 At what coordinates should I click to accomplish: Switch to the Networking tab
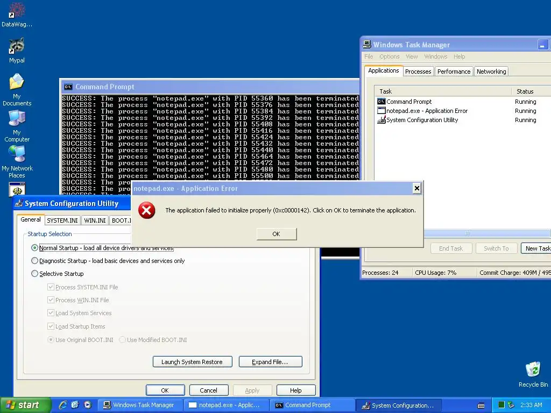[x=491, y=72]
